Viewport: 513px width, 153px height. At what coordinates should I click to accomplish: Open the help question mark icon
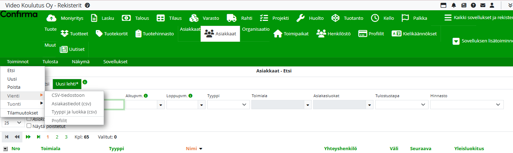click(x=473, y=5)
